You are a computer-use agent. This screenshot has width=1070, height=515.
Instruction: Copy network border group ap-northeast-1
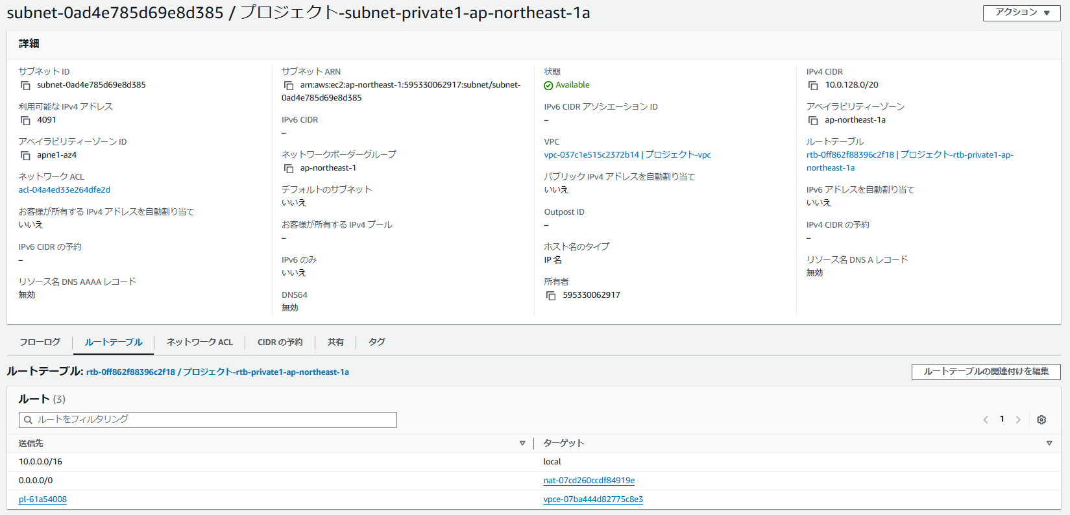coord(289,169)
